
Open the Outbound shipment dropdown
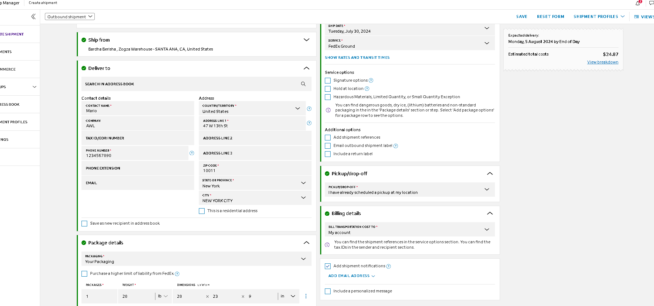70,16
